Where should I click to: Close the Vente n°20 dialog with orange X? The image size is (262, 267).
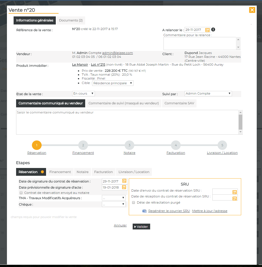[x=252, y=10]
